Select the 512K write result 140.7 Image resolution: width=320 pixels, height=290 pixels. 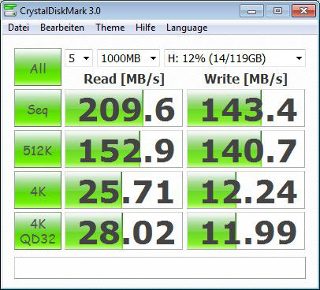(246, 149)
